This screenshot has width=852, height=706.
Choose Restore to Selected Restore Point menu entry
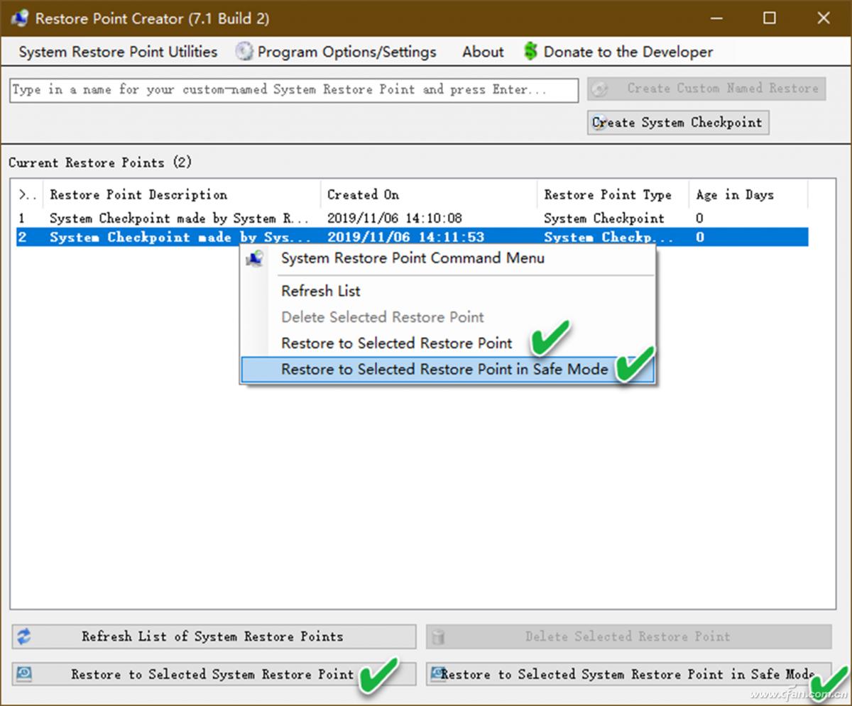(396, 343)
